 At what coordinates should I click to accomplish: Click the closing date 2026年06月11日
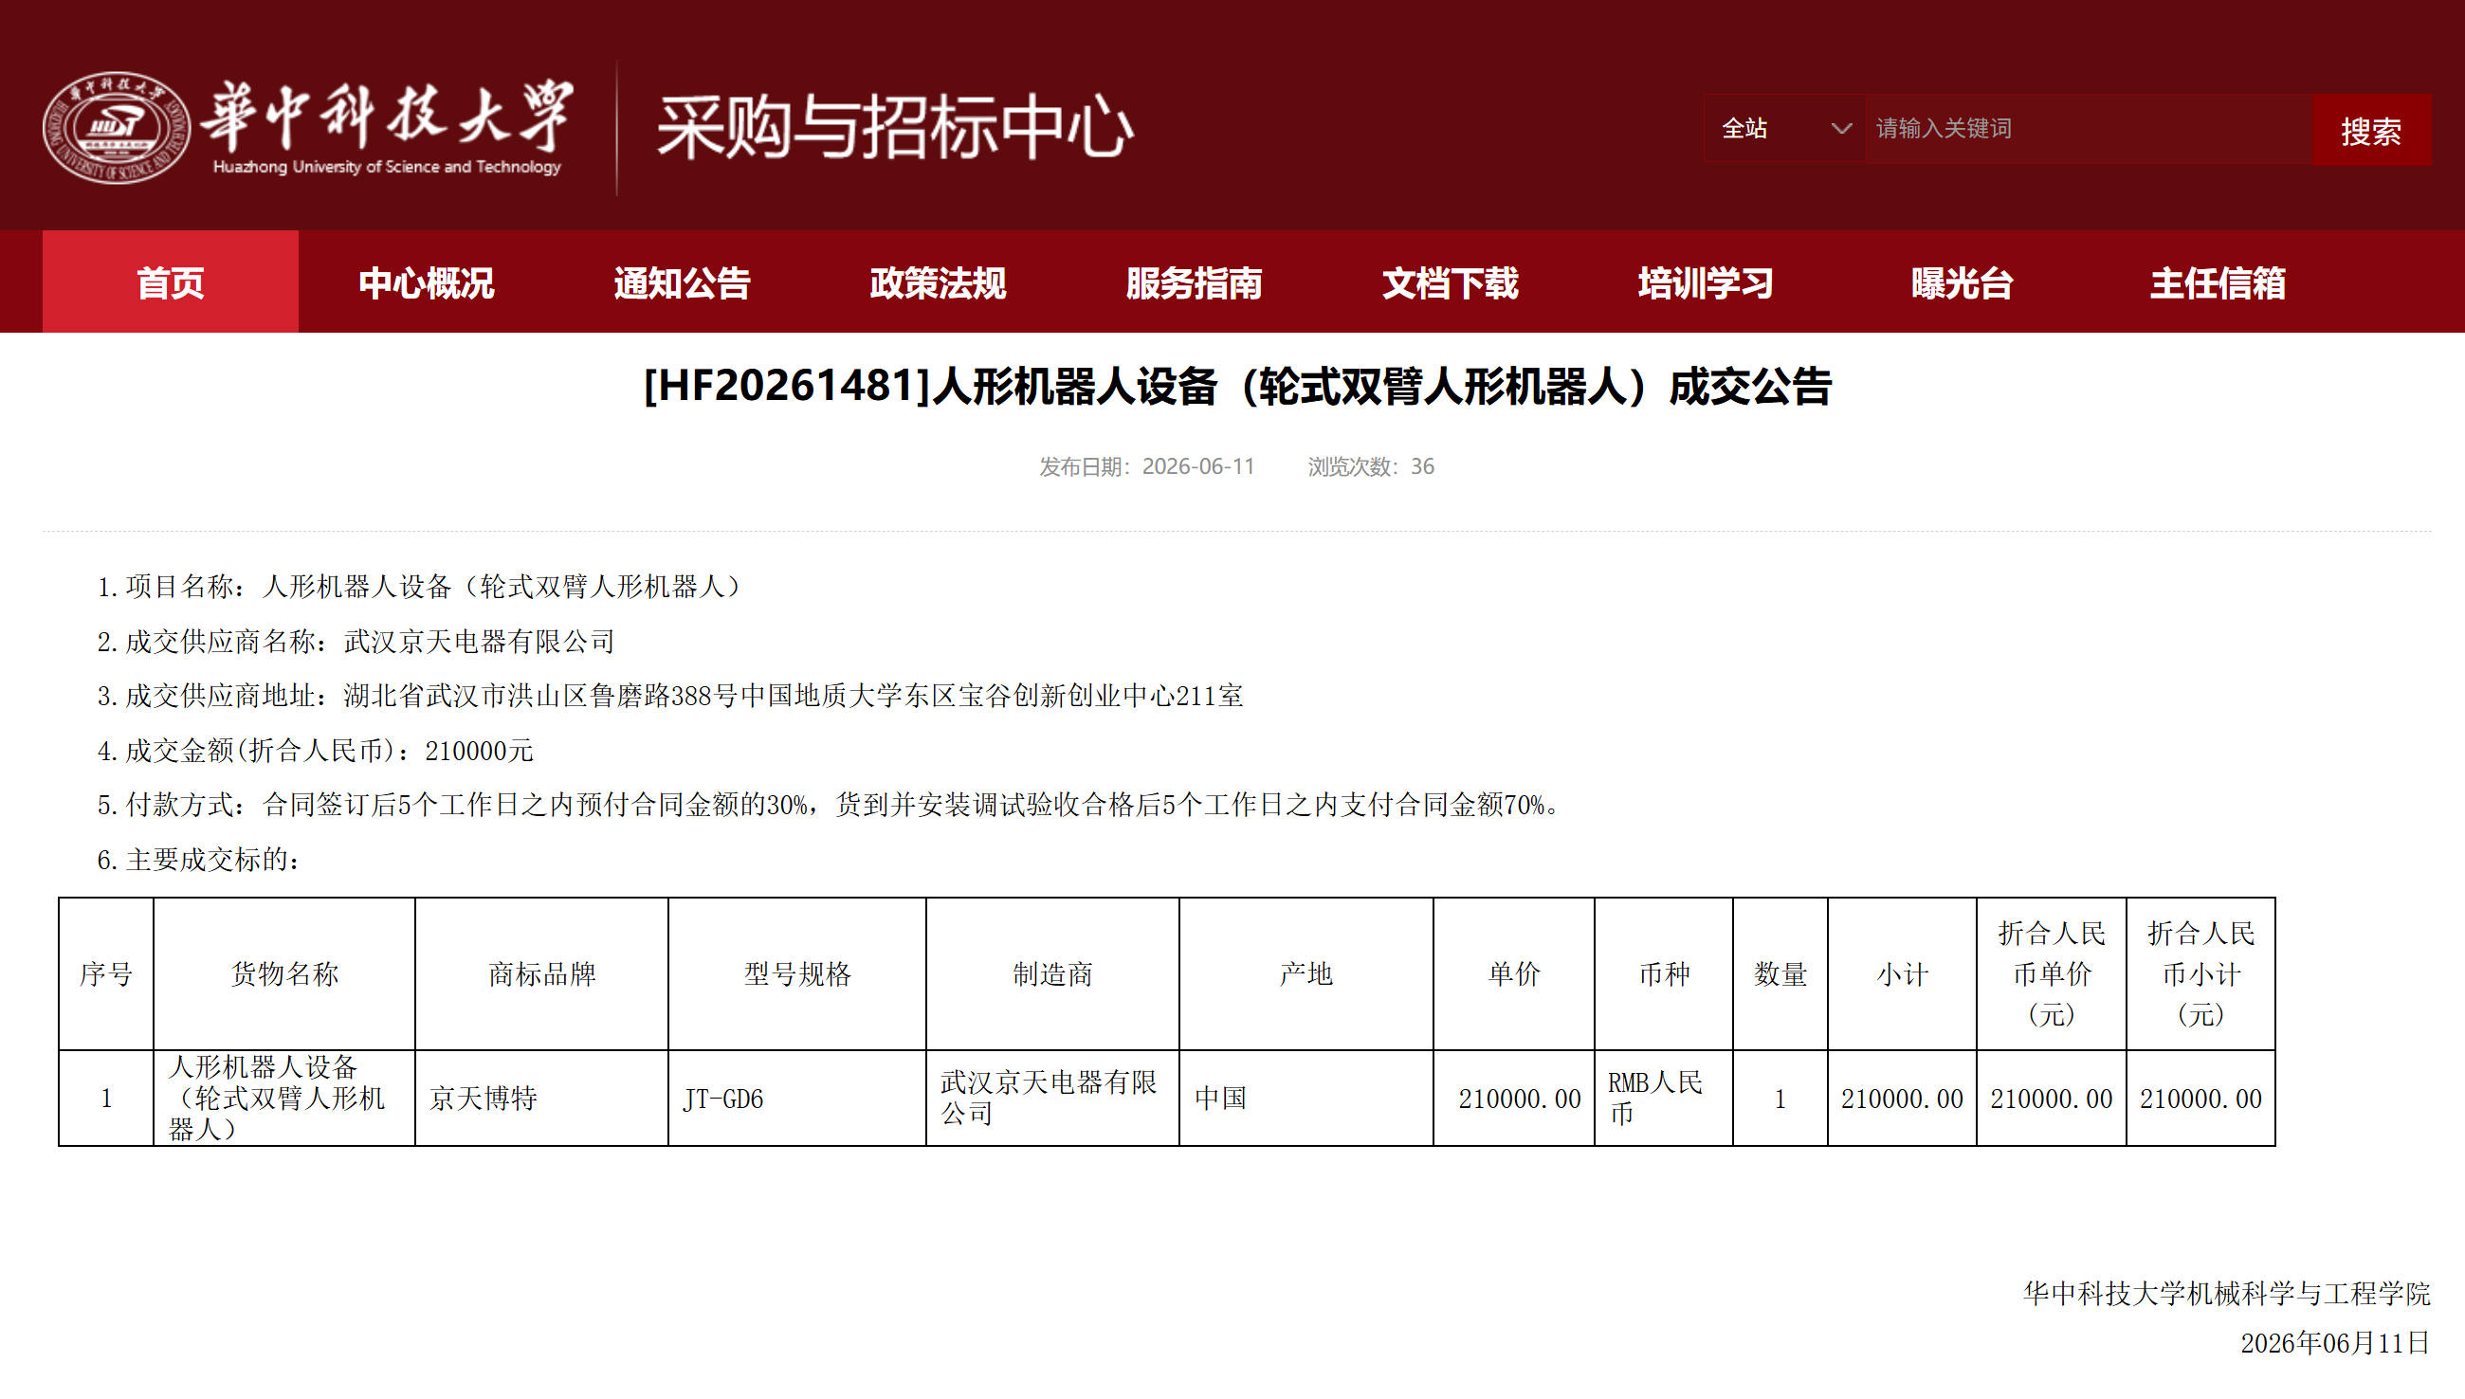coord(2336,1343)
